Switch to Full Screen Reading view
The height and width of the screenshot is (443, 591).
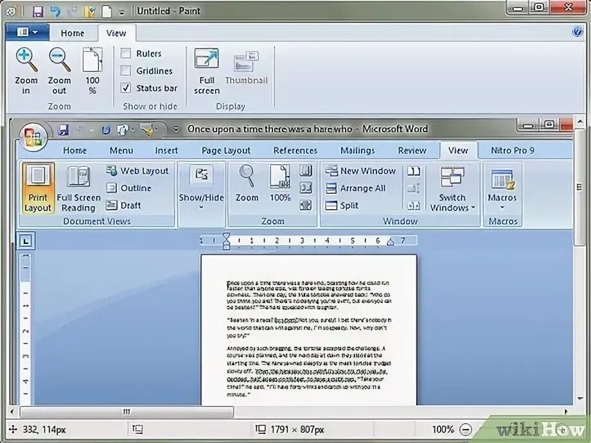[x=78, y=188]
